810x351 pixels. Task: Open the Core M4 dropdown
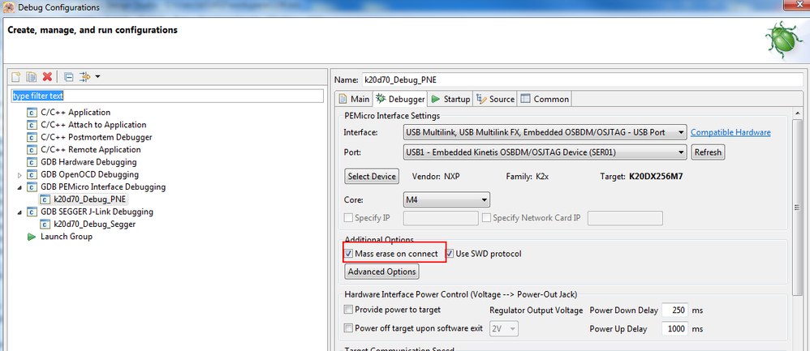coord(446,199)
